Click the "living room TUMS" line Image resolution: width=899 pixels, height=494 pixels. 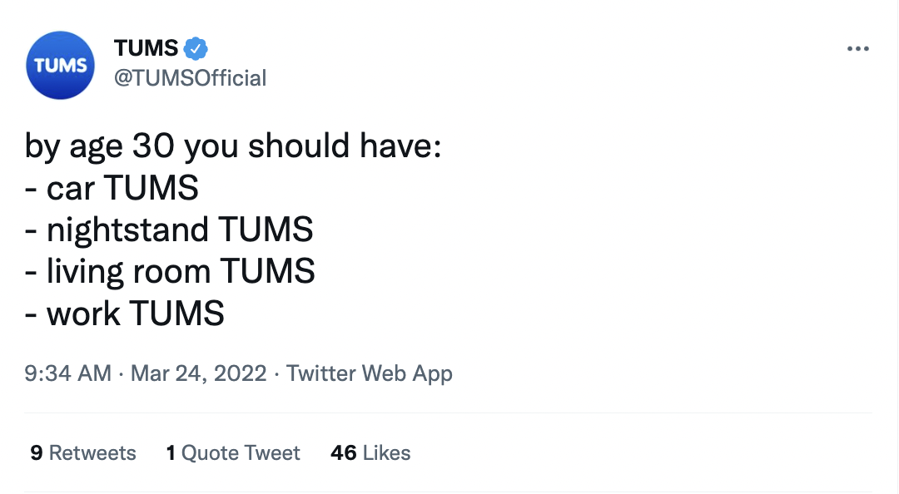tap(171, 272)
